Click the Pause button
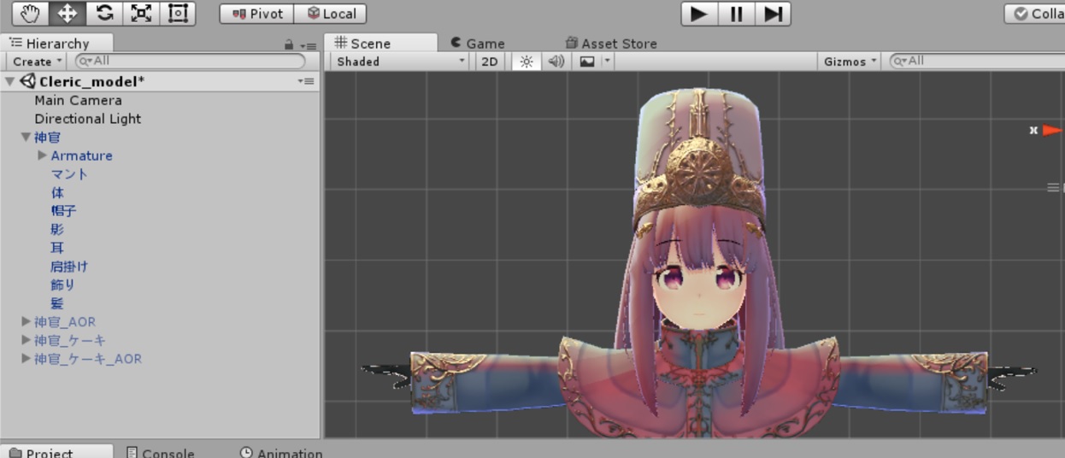Screen dimensions: 1065x458 [x=736, y=14]
